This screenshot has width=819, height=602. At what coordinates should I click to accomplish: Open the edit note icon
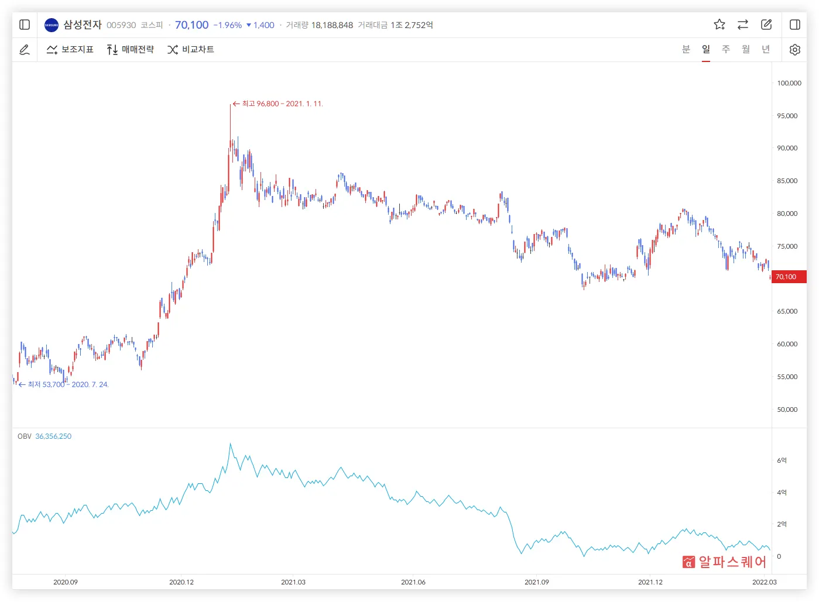point(766,25)
